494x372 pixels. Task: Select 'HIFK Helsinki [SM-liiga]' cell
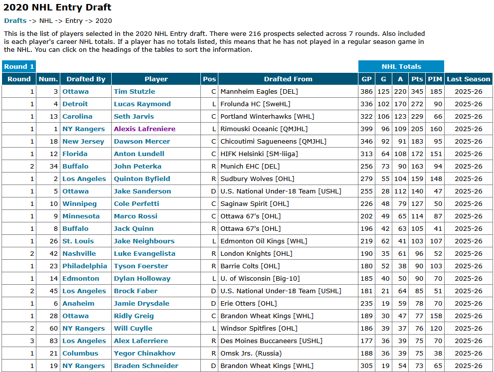pyautogui.click(x=288, y=154)
